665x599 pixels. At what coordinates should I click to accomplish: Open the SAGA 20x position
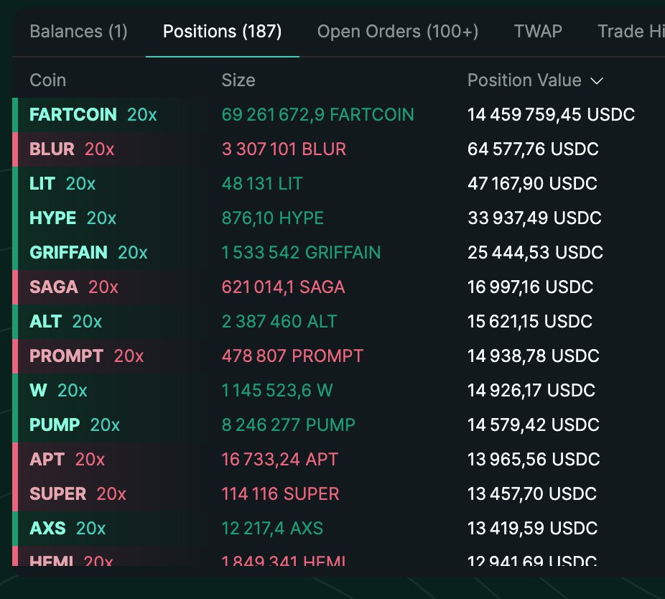tap(74, 287)
